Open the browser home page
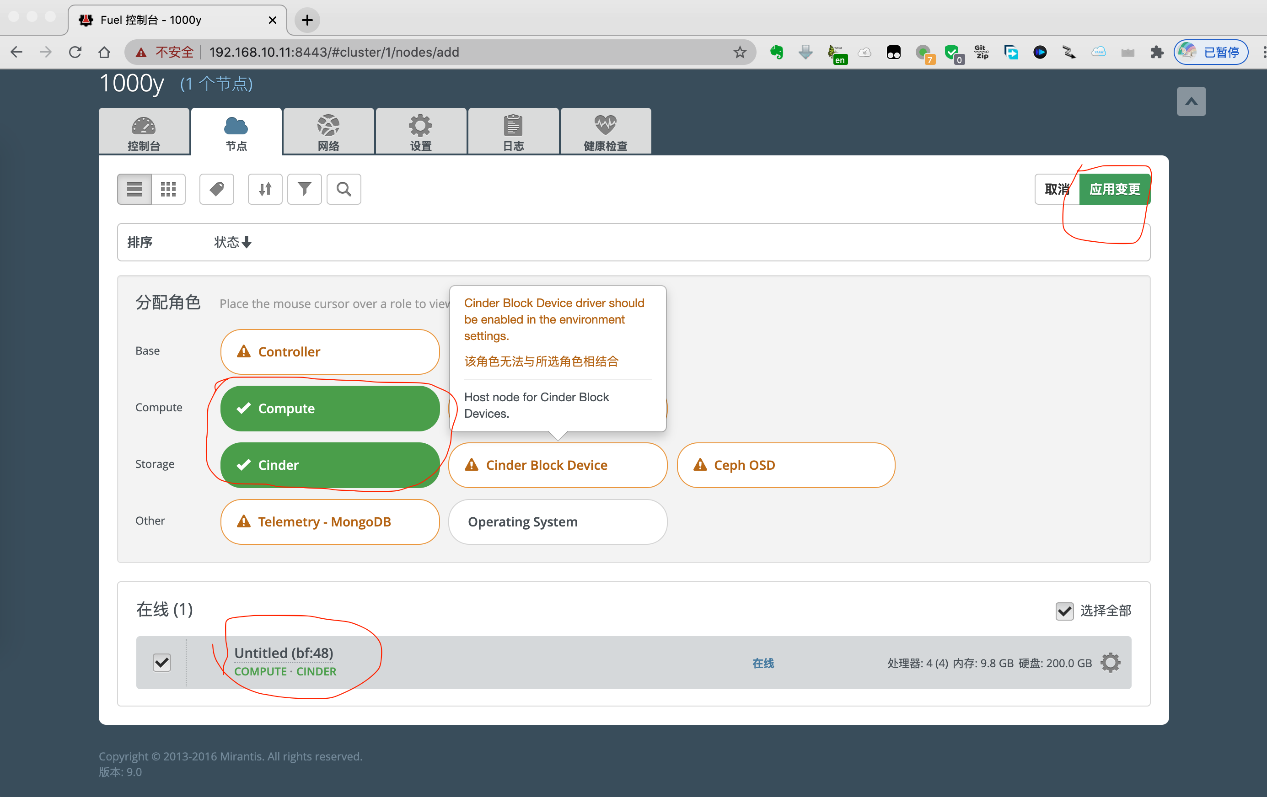 tap(104, 52)
